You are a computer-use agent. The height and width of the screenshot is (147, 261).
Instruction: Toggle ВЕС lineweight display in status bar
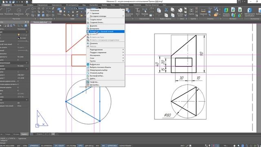pyautogui.click(x=104, y=146)
